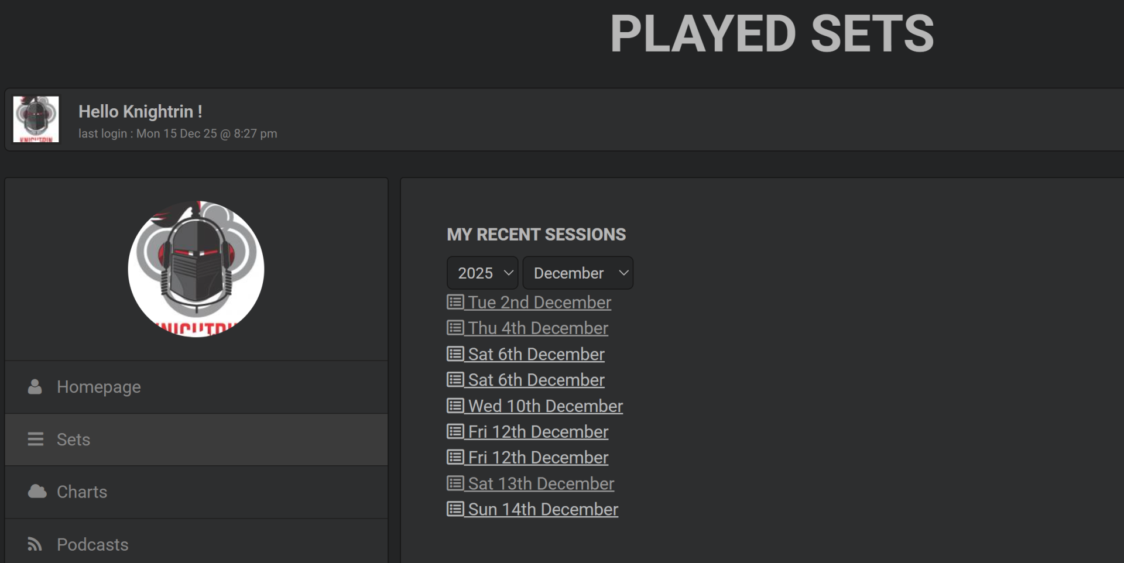Open the Thu 4th December session
The image size is (1124, 563).
(538, 328)
